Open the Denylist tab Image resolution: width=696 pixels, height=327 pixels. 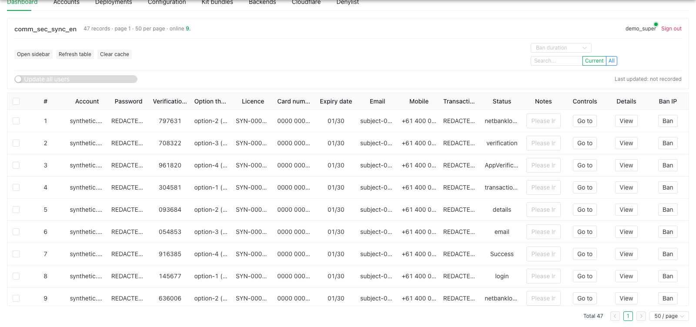(348, 2)
